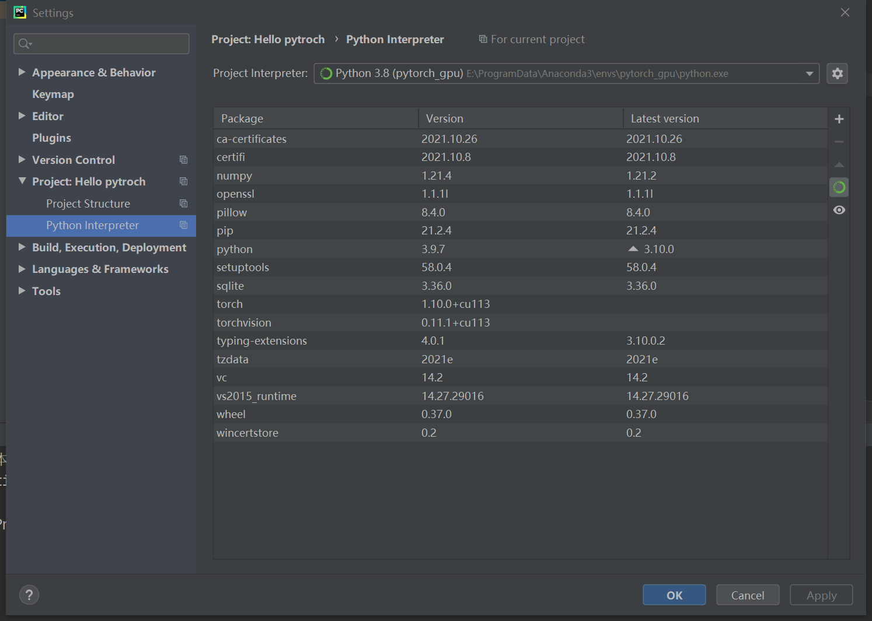The height and width of the screenshot is (621, 872).
Task: Select the wincertstore package row
Action: point(521,433)
